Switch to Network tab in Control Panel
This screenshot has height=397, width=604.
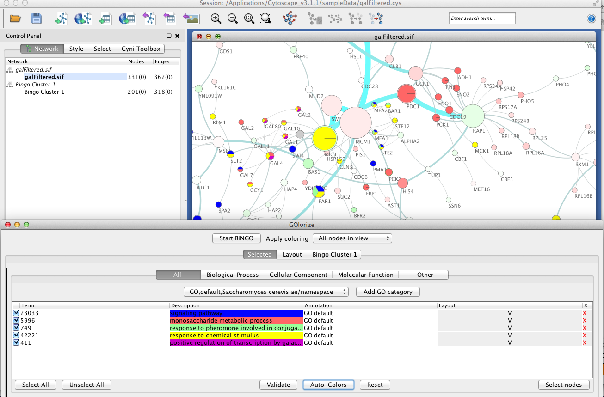42,49
